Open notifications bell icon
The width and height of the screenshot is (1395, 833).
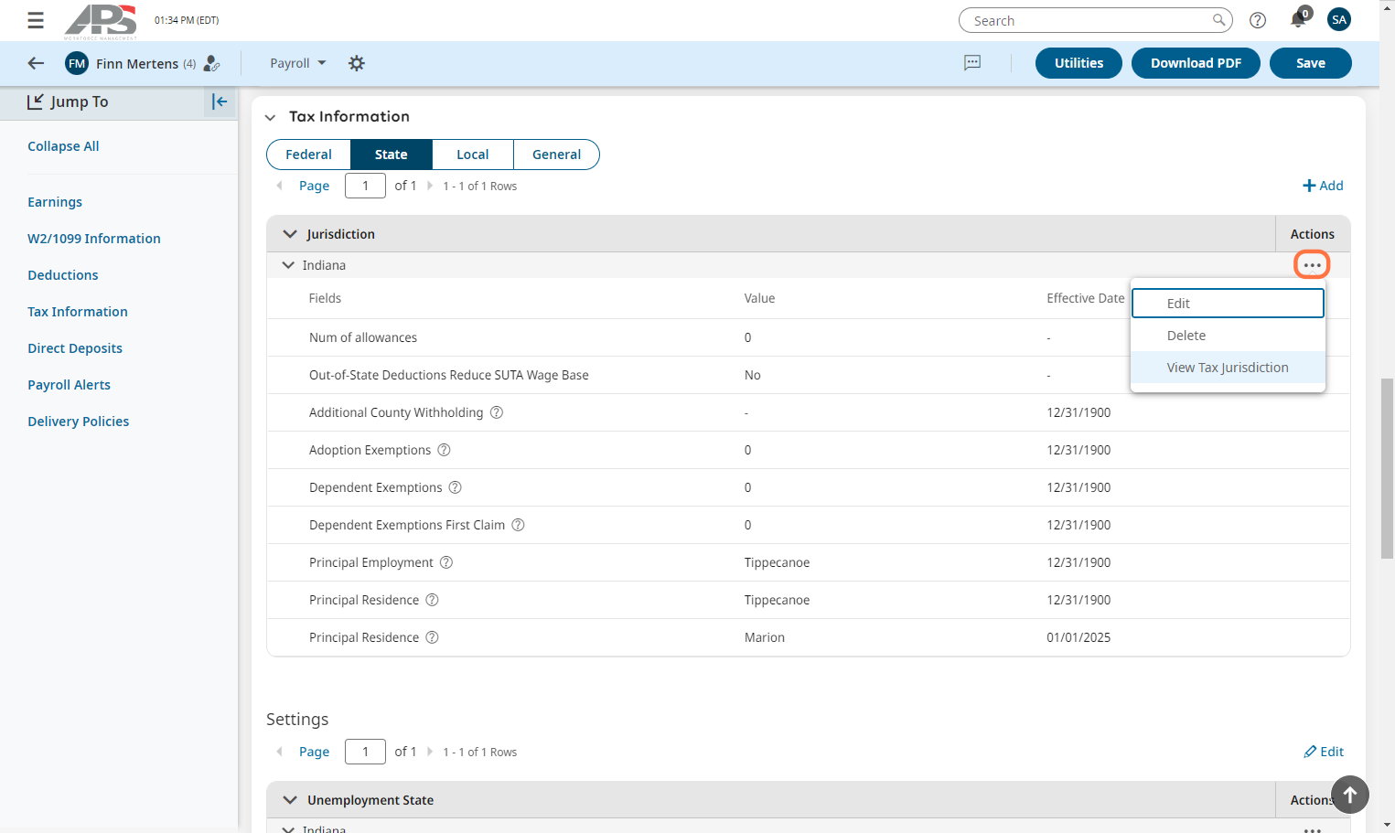click(1298, 19)
